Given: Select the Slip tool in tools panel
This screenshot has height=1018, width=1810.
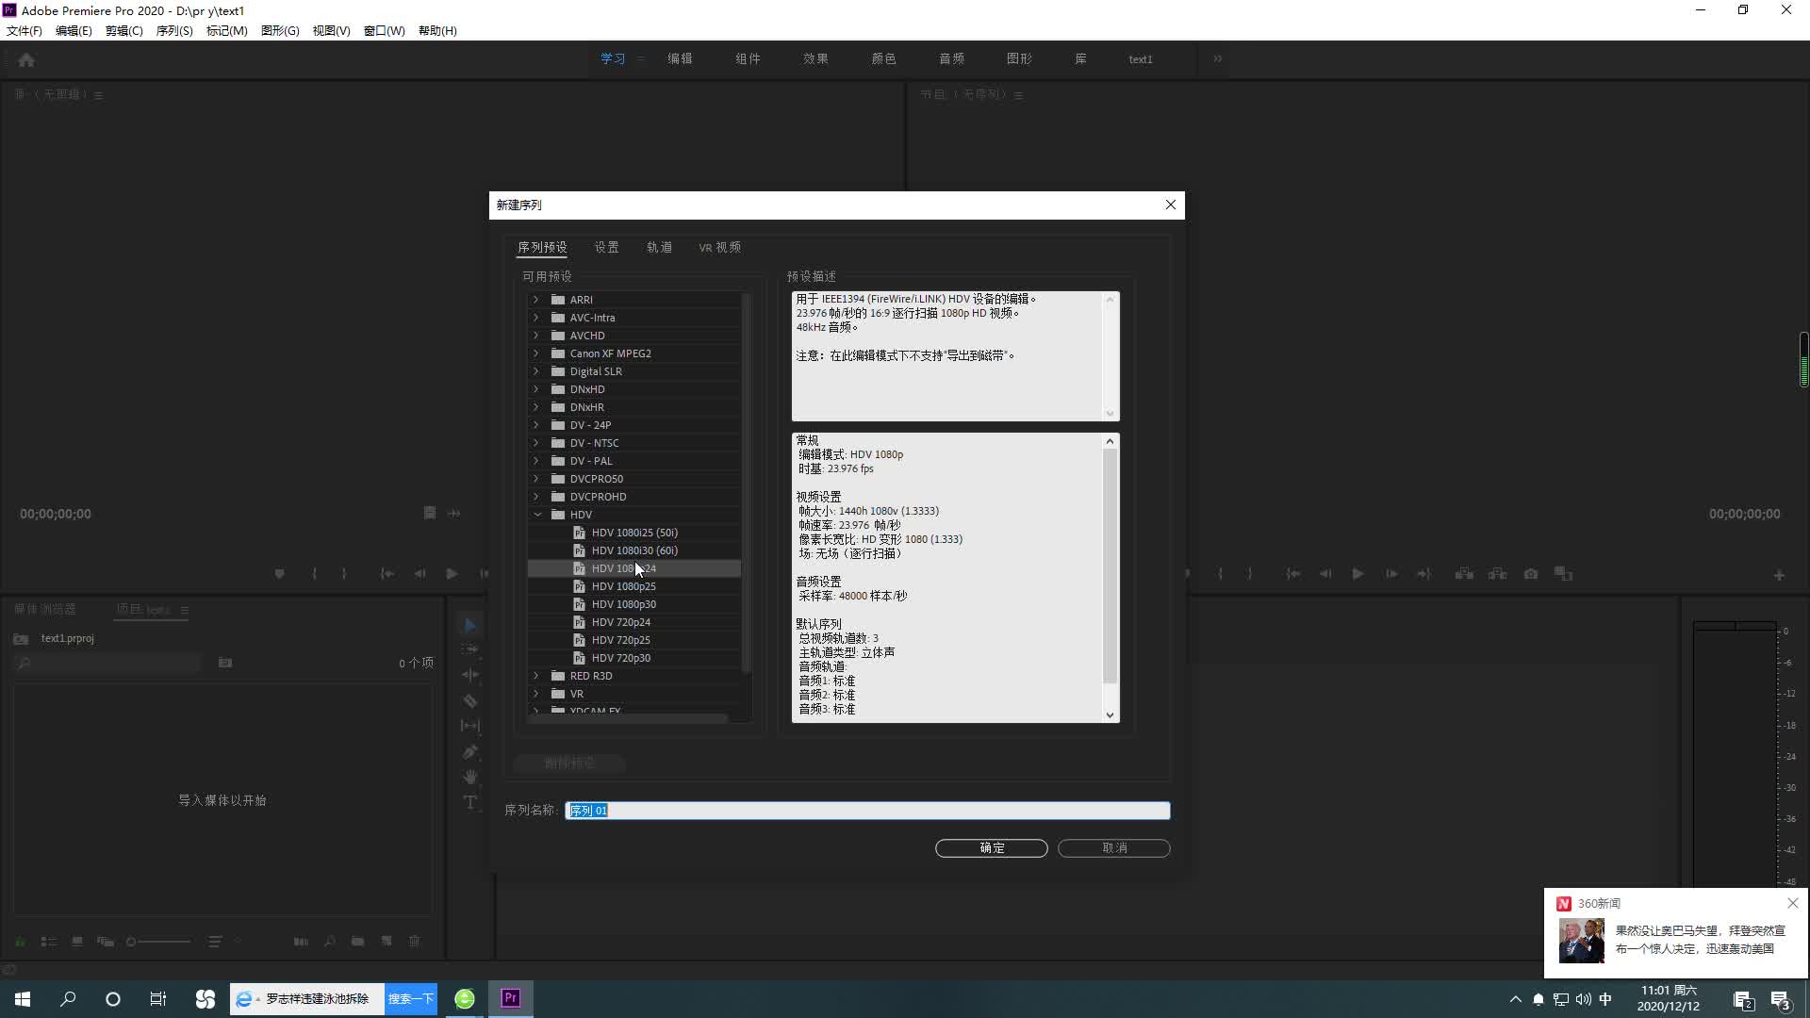Looking at the screenshot, I should pos(470,726).
